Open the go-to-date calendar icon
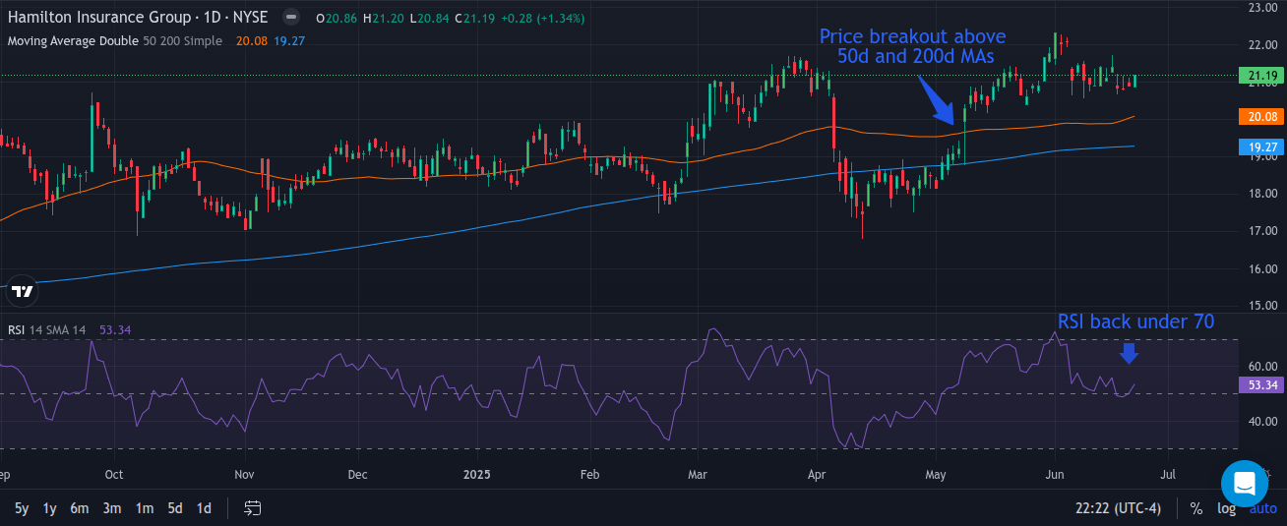 (253, 508)
